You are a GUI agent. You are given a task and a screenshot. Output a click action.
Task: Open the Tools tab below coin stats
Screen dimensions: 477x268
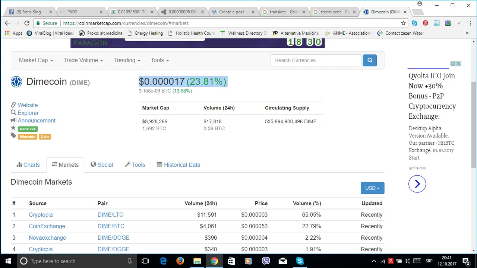pos(135,165)
